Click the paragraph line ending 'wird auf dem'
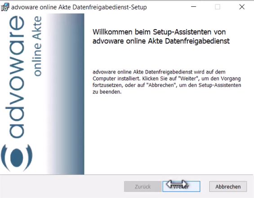This screenshot has height=198, width=254. 159,72
